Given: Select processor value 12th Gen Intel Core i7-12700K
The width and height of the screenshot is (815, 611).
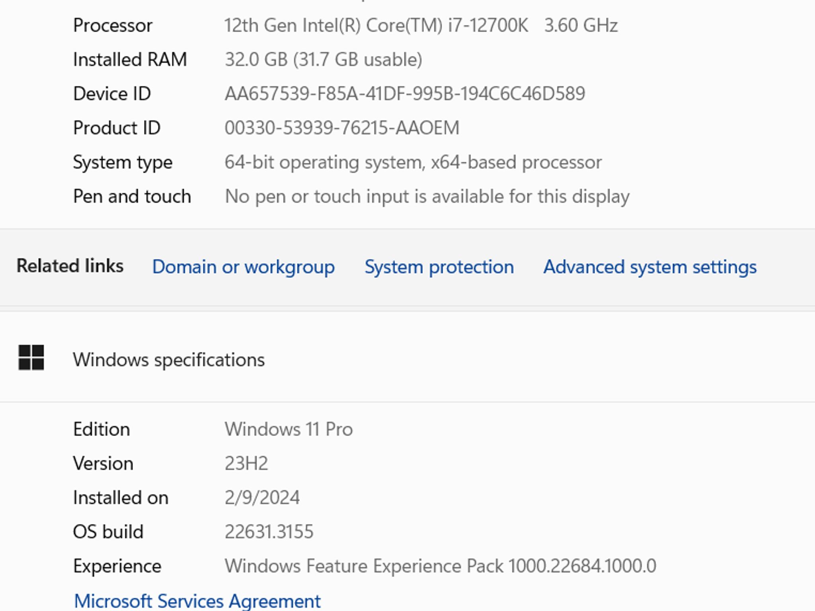Looking at the screenshot, I should (x=421, y=25).
